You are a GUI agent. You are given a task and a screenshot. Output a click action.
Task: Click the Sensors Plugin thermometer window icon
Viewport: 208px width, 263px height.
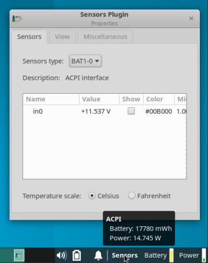click(17, 19)
